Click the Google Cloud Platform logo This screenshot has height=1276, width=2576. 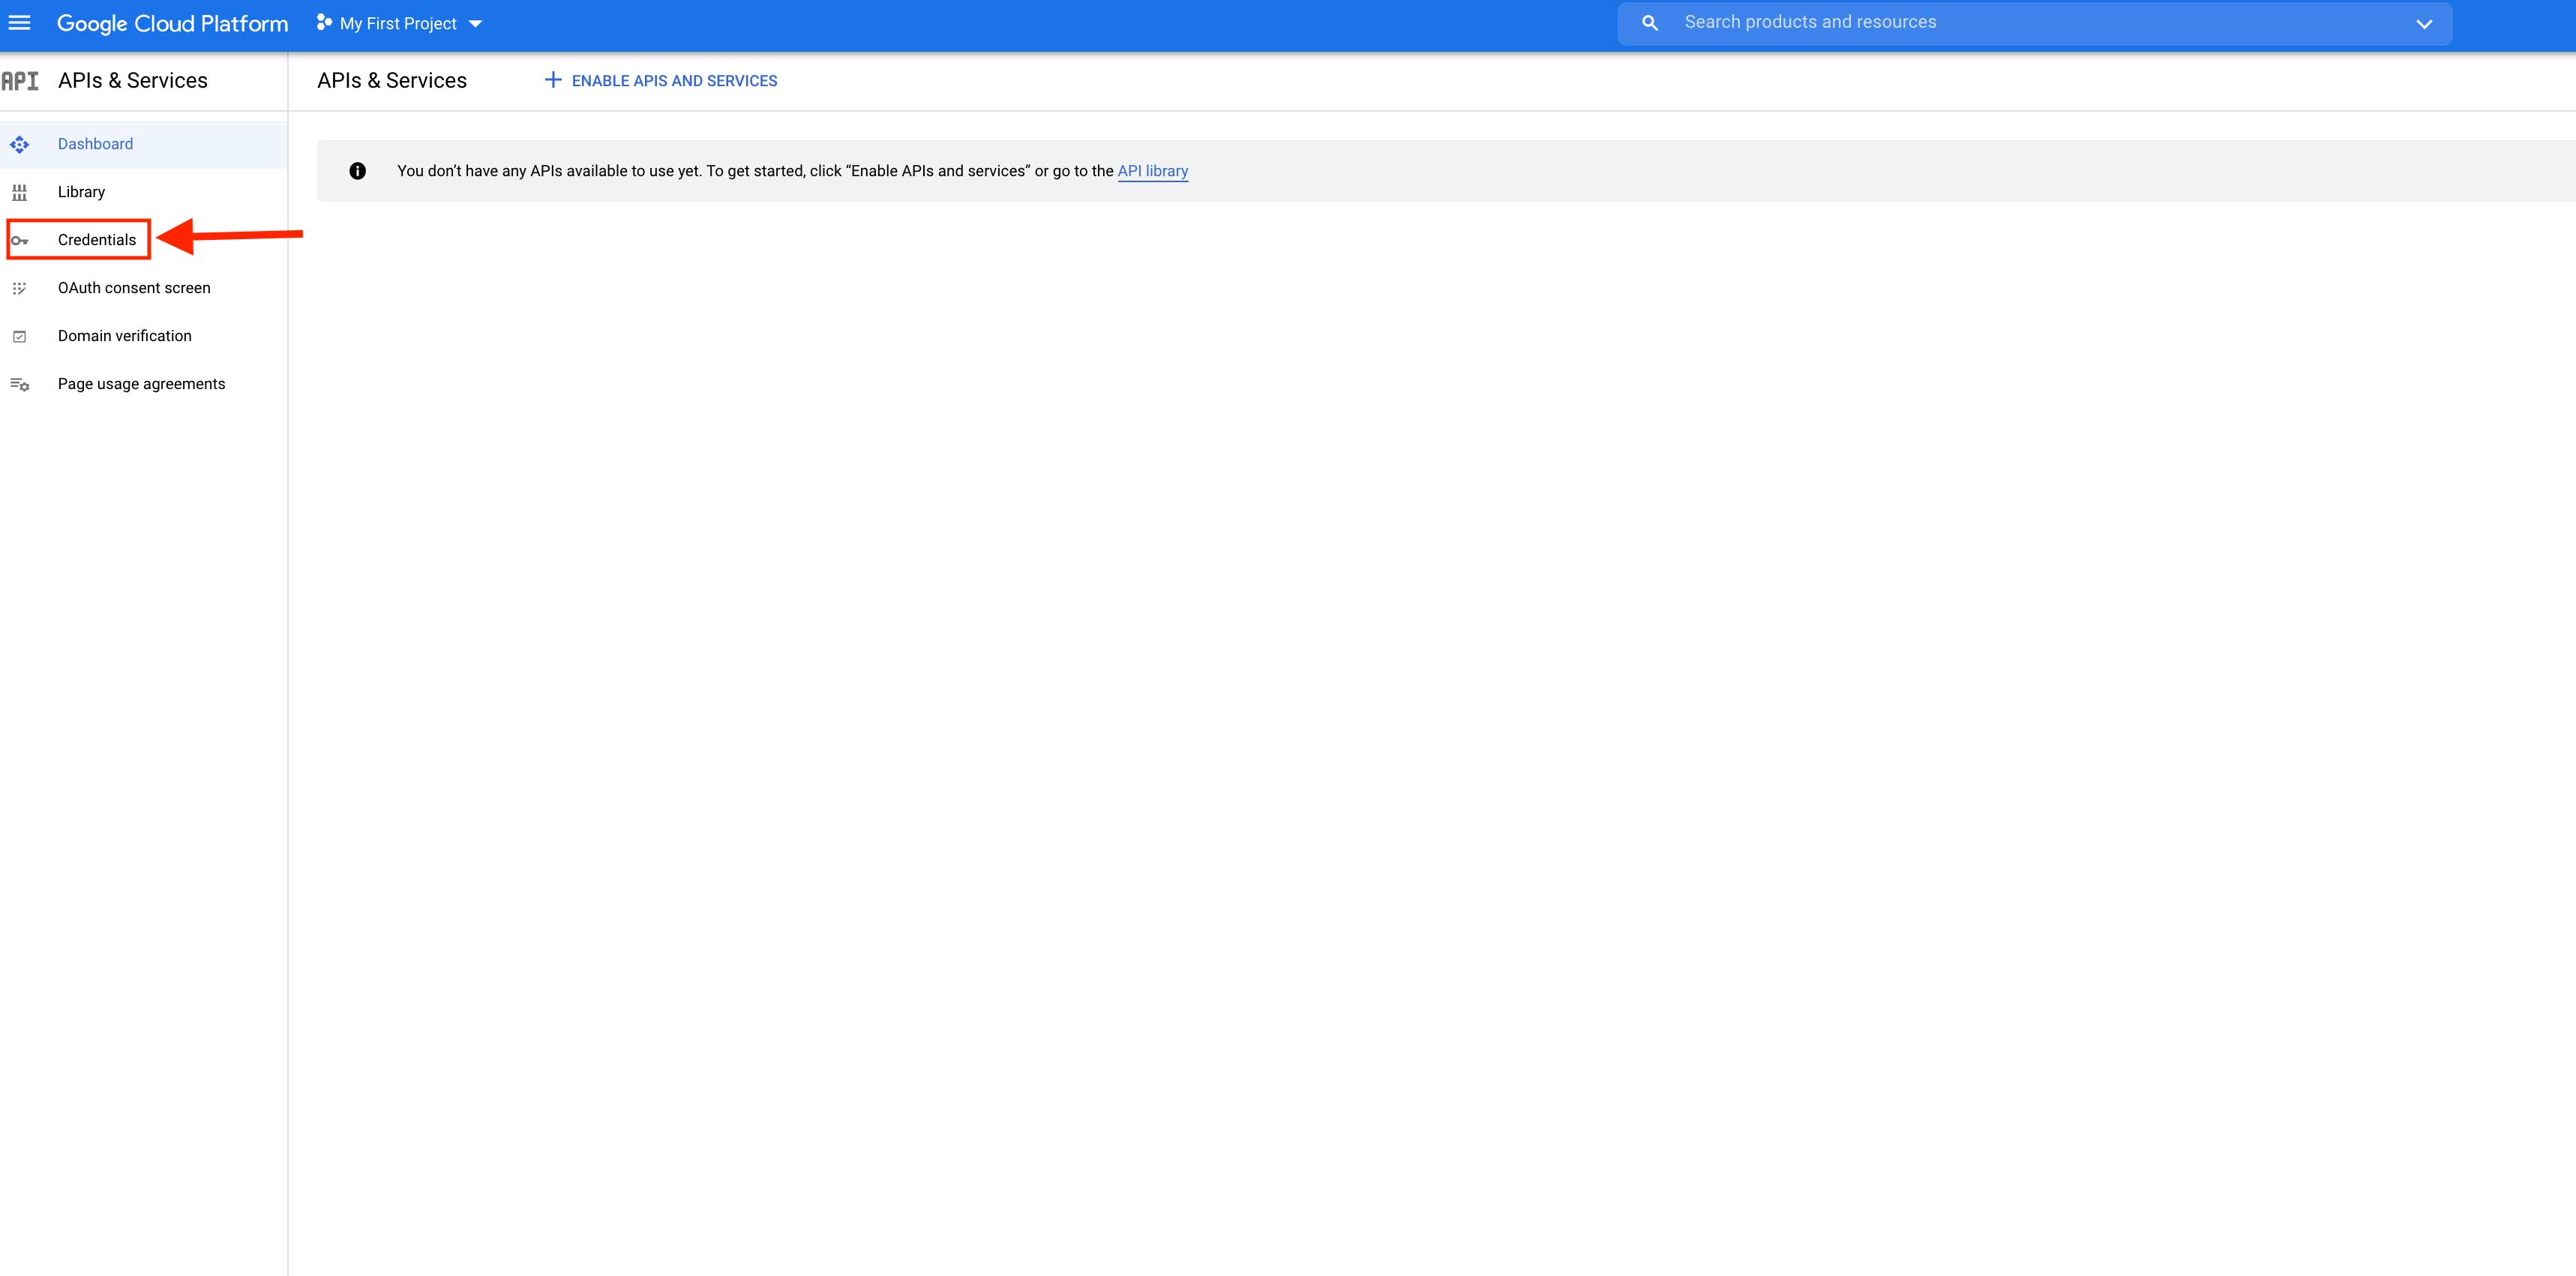tap(172, 23)
